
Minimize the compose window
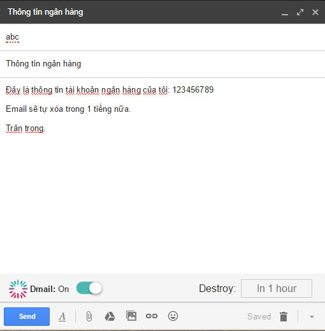click(285, 12)
